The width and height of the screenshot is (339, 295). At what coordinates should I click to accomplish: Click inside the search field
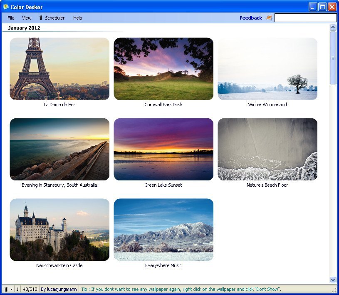pyautogui.click(x=306, y=17)
